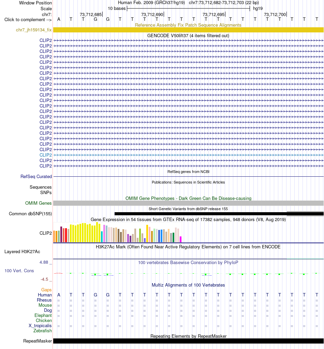
Task: Click the black RepeatMasker element bar
Action: tap(188, 341)
